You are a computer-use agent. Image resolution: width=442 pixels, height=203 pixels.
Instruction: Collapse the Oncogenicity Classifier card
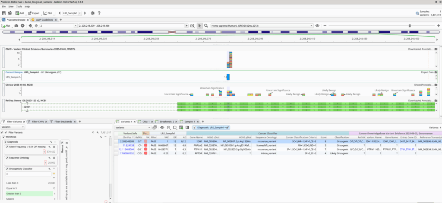[54, 169]
